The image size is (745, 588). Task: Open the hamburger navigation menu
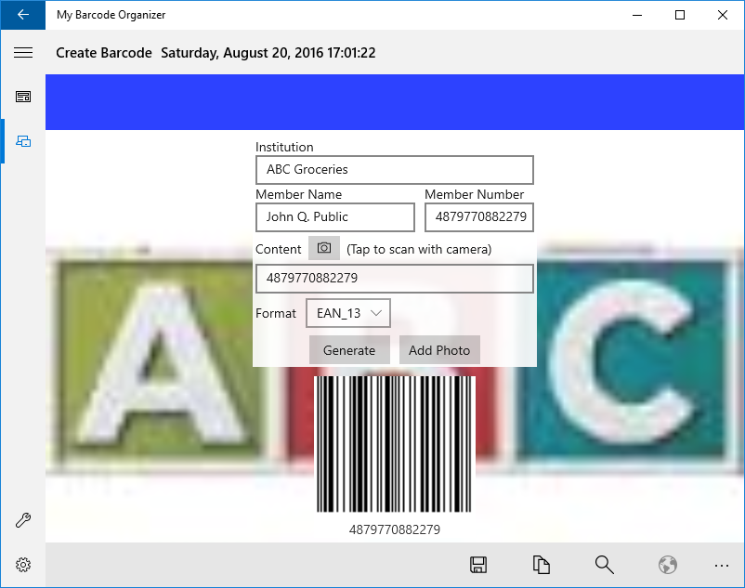click(23, 53)
